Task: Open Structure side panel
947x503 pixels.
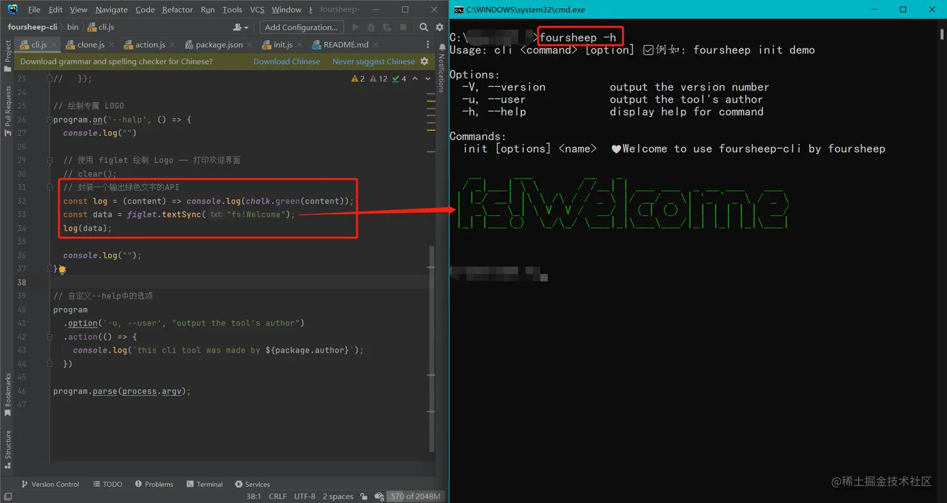Action: click(8, 449)
